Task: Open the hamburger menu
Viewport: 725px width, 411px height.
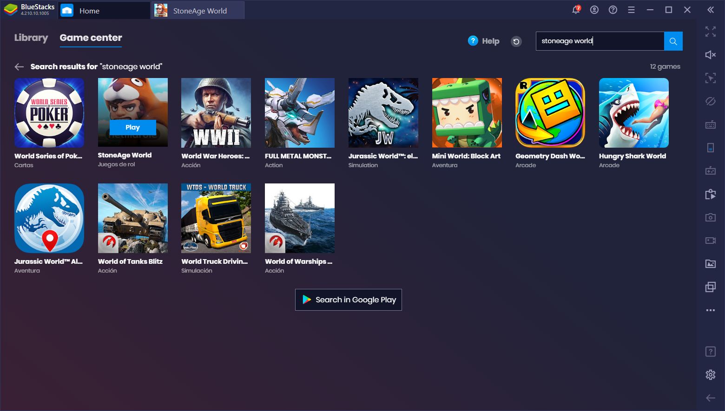Action: (x=631, y=10)
